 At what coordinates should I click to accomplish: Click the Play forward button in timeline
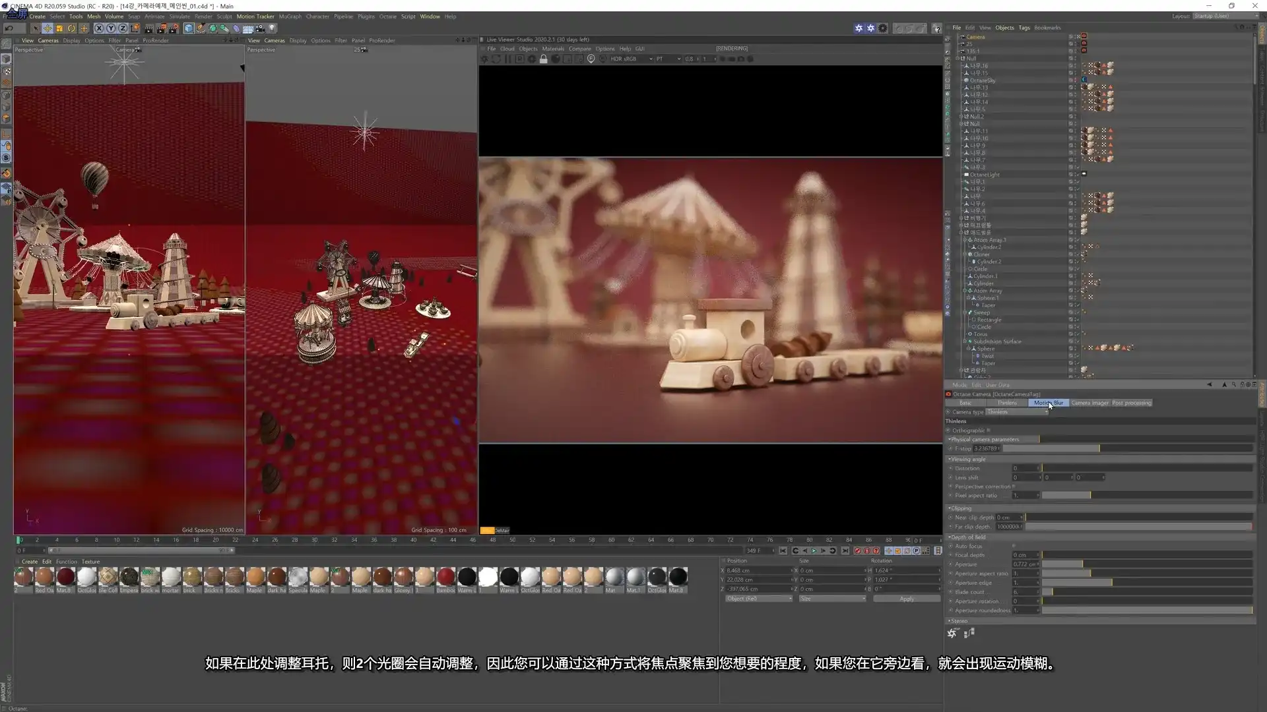[814, 550]
